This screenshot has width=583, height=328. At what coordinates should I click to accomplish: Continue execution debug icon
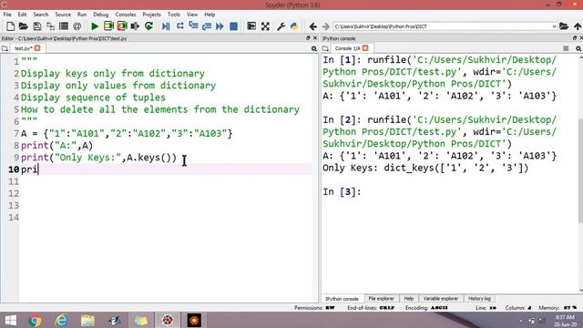pyautogui.click(x=220, y=26)
